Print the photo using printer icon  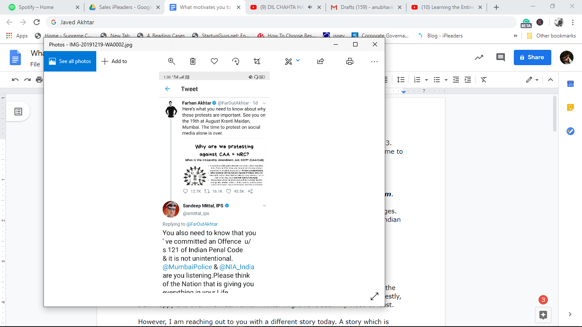click(350, 61)
